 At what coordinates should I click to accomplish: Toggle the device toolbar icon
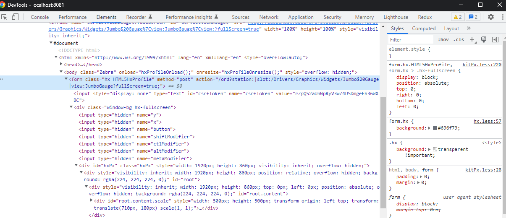(15, 17)
